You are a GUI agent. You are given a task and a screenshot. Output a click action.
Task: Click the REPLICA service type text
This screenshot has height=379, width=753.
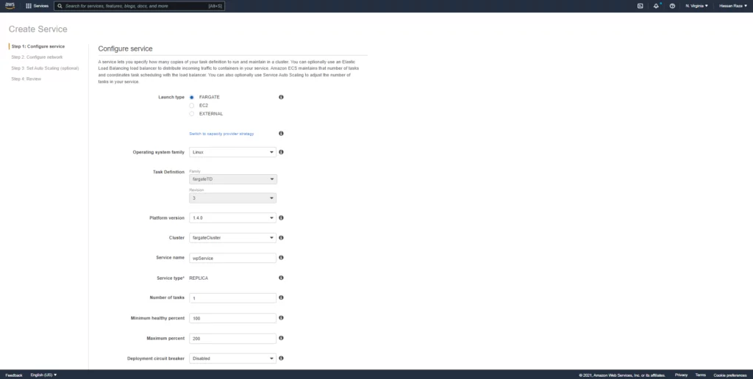[199, 278]
